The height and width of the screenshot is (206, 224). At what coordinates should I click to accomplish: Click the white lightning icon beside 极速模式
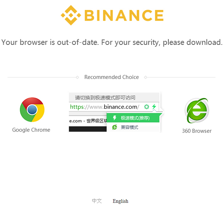[115, 118]
